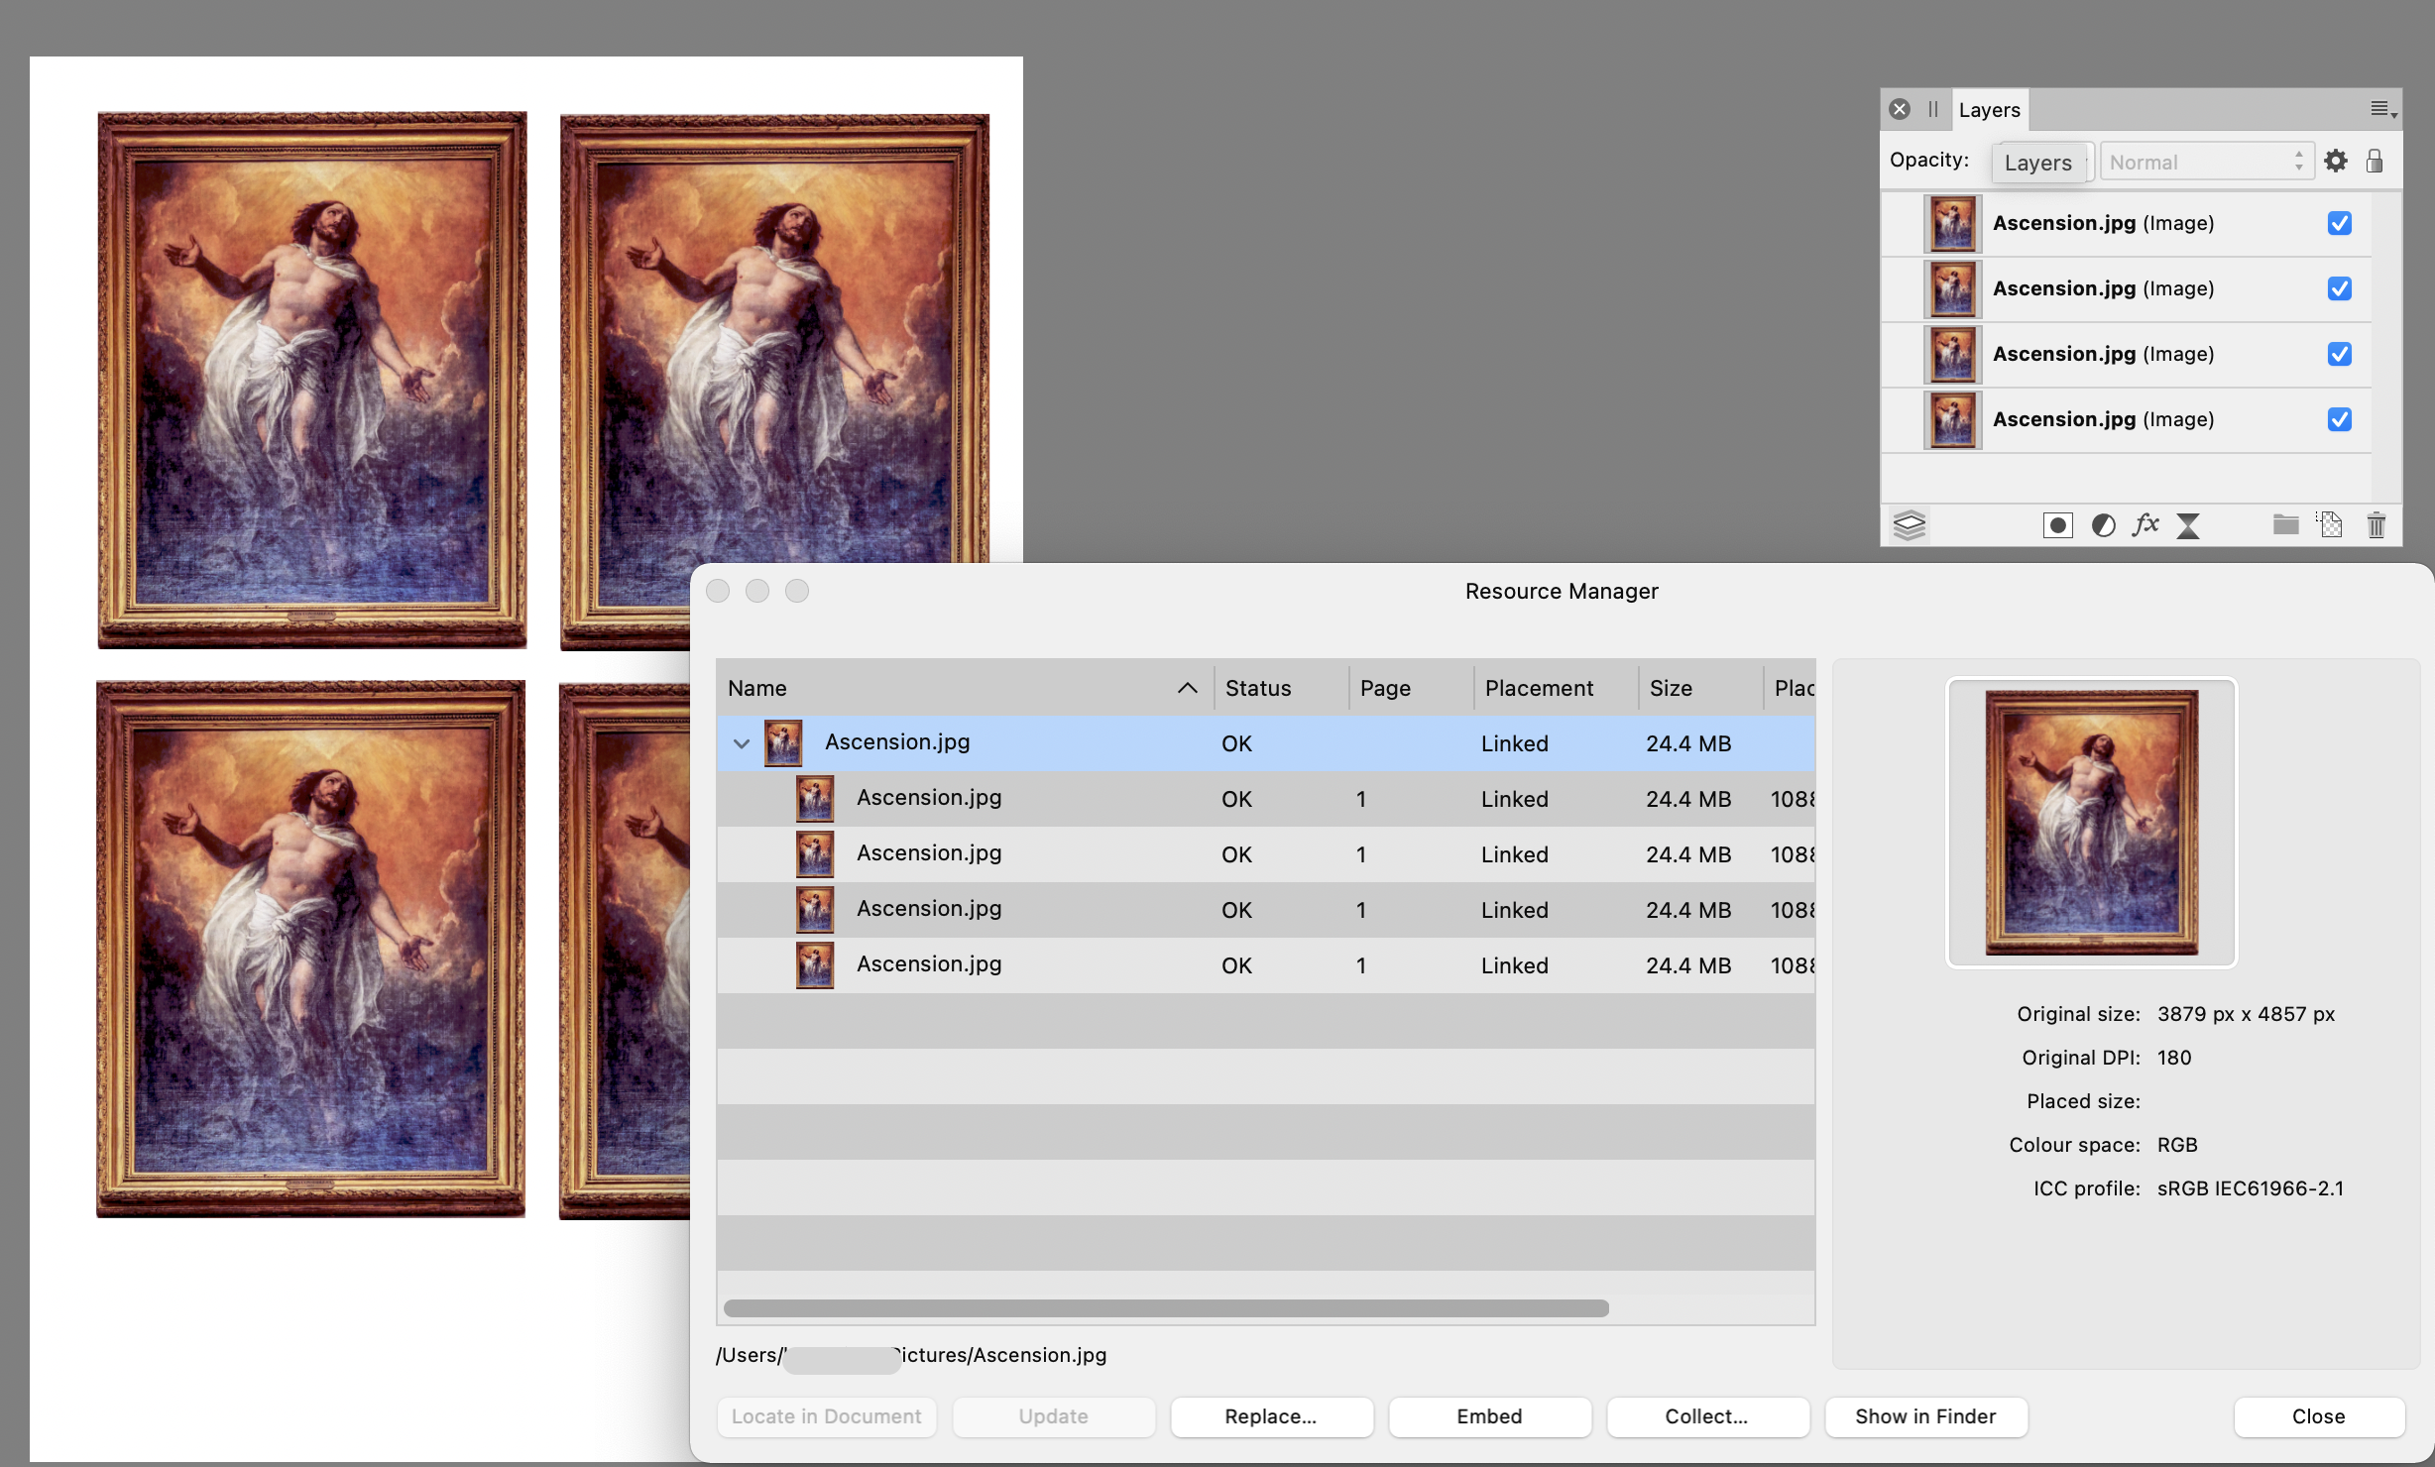
Task: Hide the second Ascension.jpg layer
Action: 2340,288
